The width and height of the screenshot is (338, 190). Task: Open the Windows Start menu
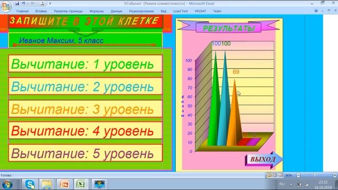click(7, 185)
